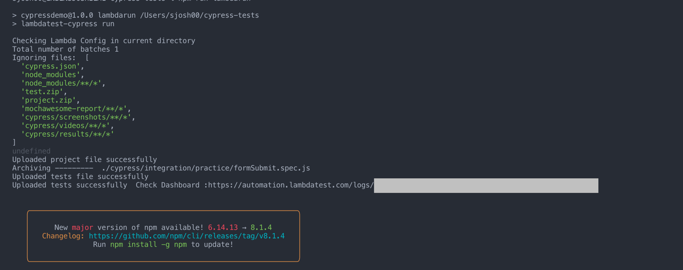Click the gray redacted box after logs URL

(486, 186)
